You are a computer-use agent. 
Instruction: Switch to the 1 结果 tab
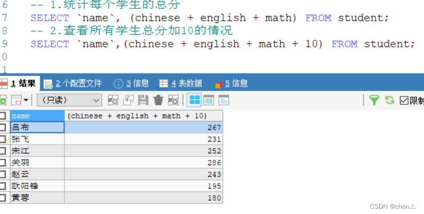coord(20,84)
